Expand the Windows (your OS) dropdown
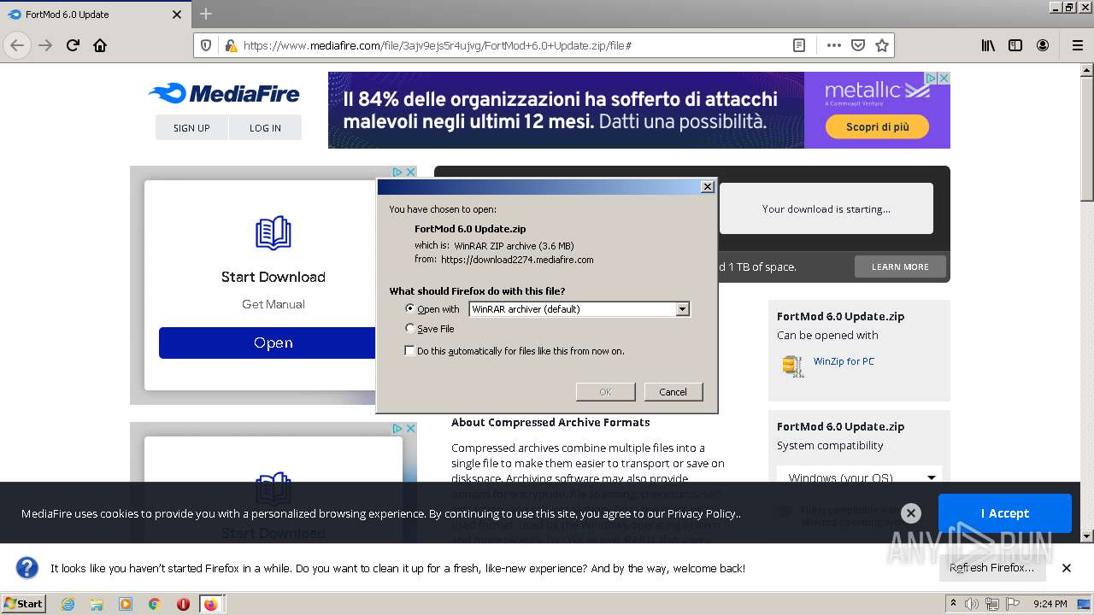Screen dimensions: 1094x615 tap(860, 477)
